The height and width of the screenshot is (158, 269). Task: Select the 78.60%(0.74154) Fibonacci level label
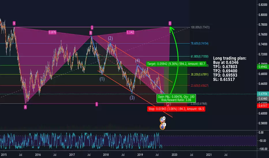click(199, 43)
